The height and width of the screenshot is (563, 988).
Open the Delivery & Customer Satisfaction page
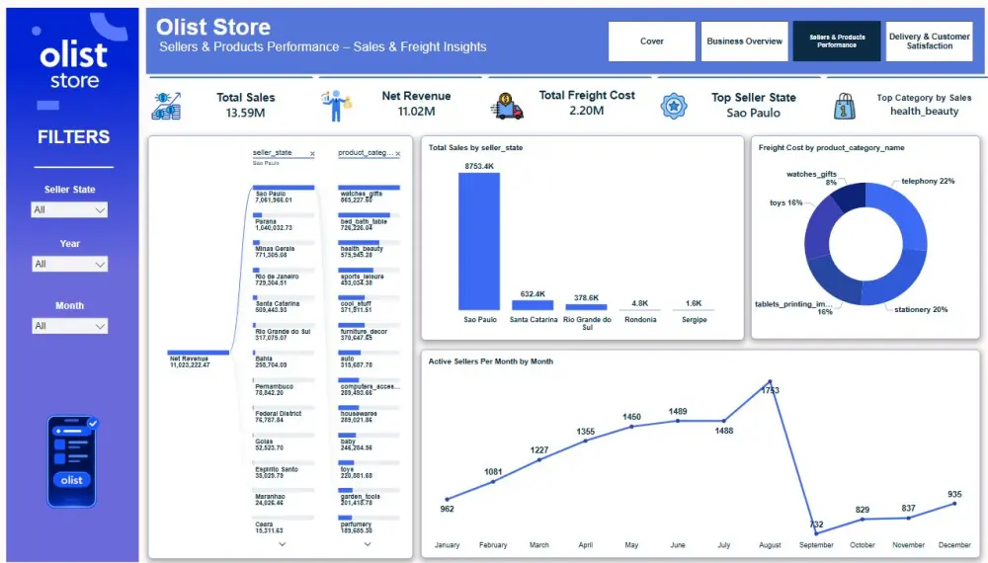click(x=930, y=40)
